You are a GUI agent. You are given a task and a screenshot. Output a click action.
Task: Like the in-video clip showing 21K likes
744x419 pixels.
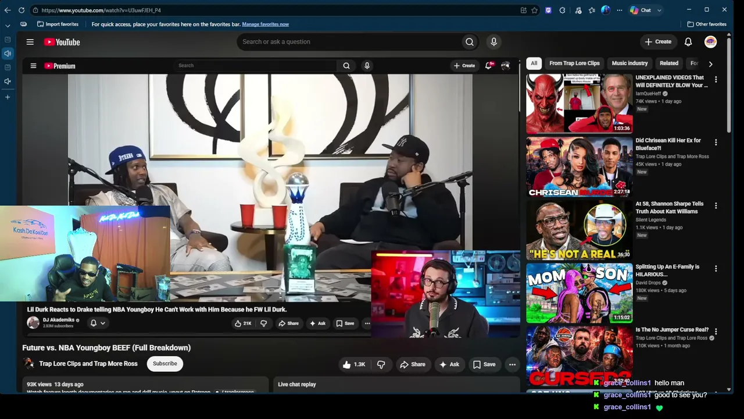(243, 324)
